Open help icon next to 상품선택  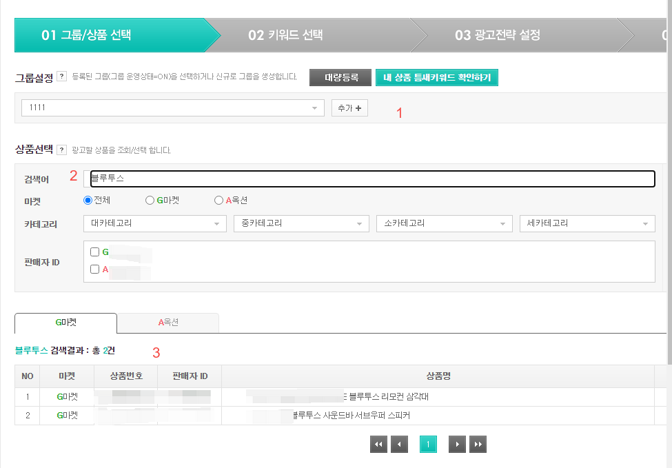[x=62, y=150]
